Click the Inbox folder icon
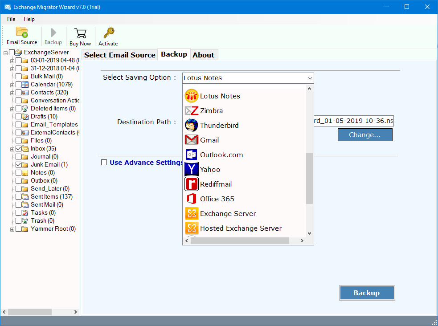This screenshot has width=438, height=326. pos(25,148)
